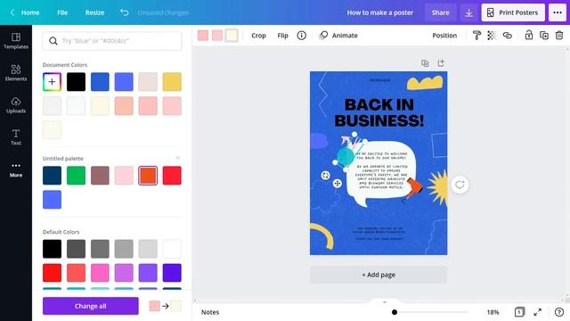The image size is (570, 321).
Task: Enter fullscreen presentation mode icon
Action: click(538, 312)
